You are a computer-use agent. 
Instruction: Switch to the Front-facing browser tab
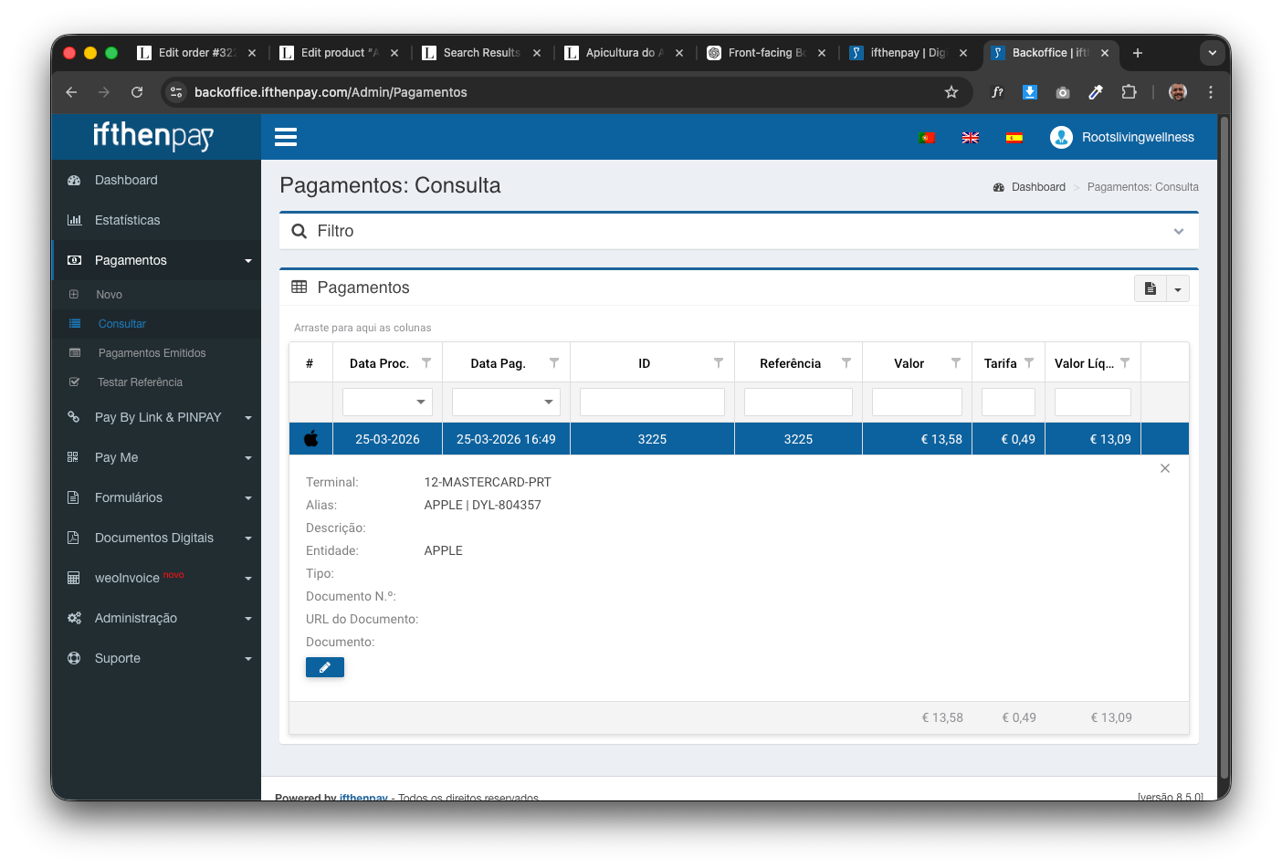coord(765,53)
